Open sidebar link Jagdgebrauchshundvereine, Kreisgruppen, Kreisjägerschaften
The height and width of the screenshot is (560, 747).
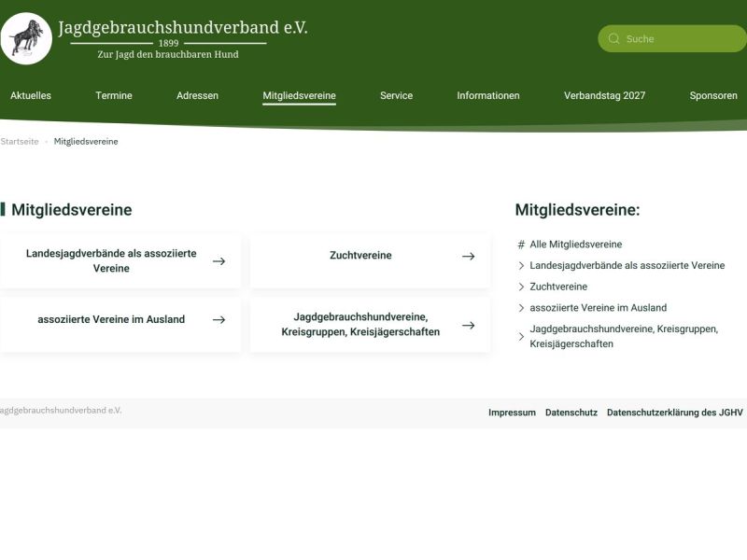624,336
